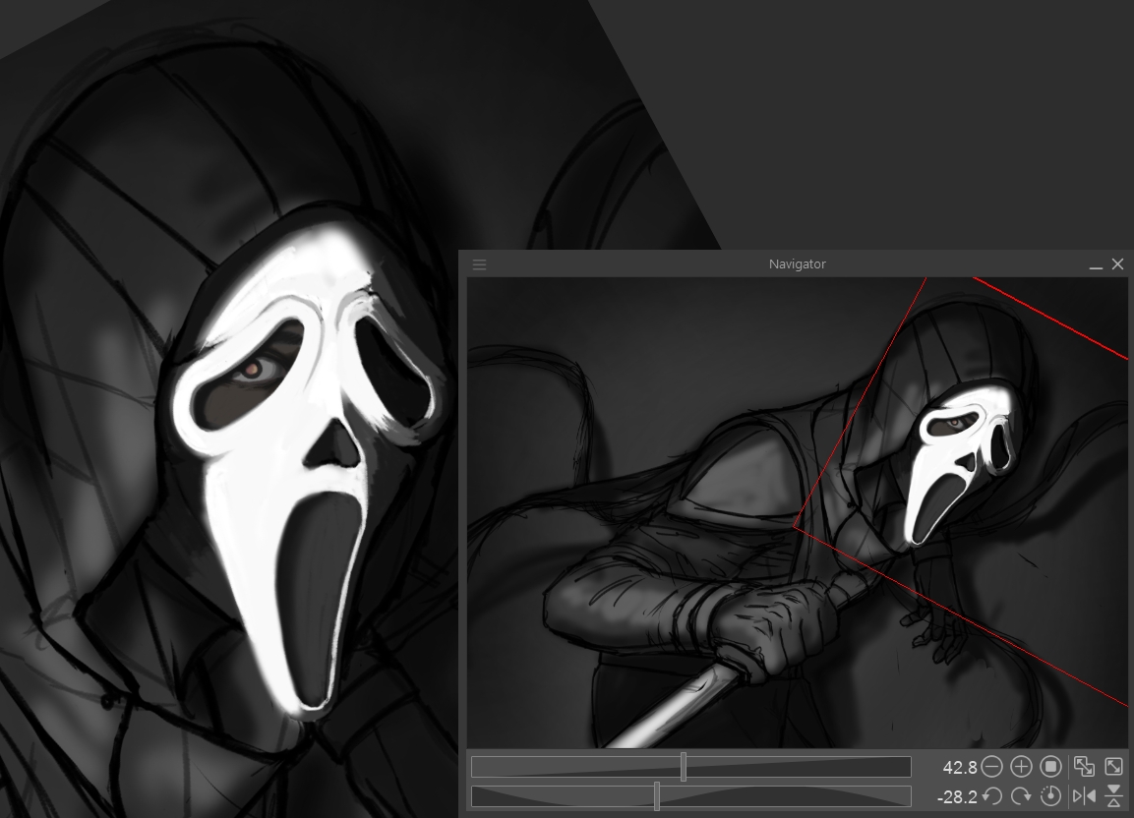Toggle horizontal flip of the canvas view
Screen dimensions: 1134x818
[x=1084, y=796]
